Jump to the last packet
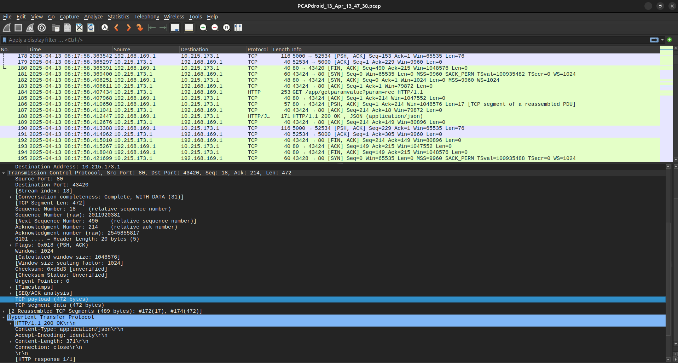The height and width of the screenshot is (363, 678). click(x=163, y=28)
